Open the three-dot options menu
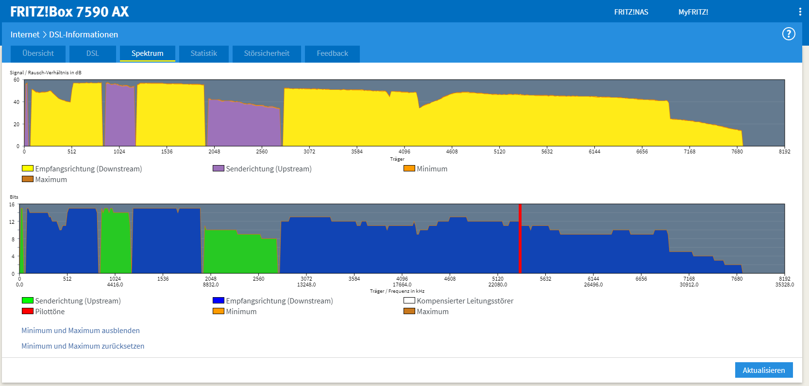Image resolution: width=809 pixels, height=386 pixels. [x=800, y=12]
